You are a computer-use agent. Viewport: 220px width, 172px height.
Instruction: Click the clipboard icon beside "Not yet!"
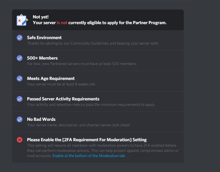click(x=22, y=20)
